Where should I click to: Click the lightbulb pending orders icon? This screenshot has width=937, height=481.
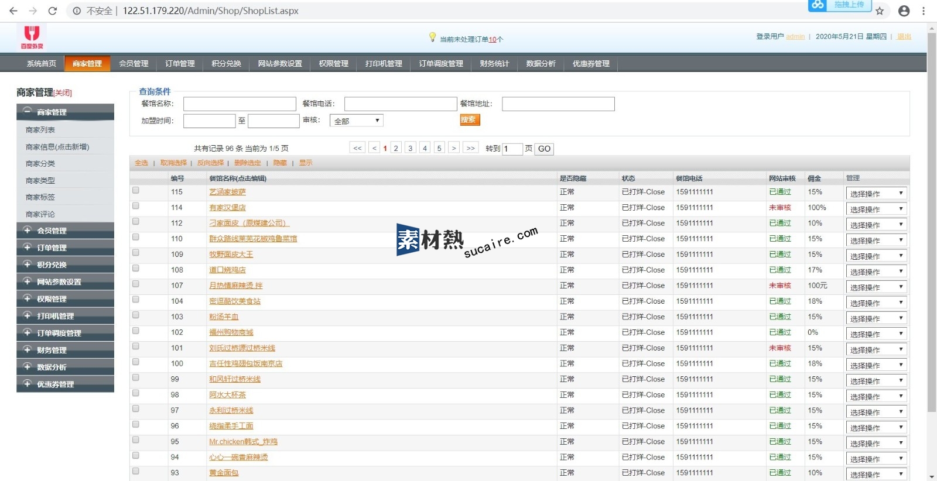pos(432,37)
